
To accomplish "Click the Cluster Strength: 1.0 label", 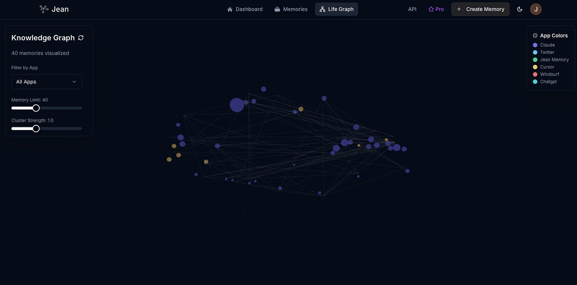I will [32, 120].
